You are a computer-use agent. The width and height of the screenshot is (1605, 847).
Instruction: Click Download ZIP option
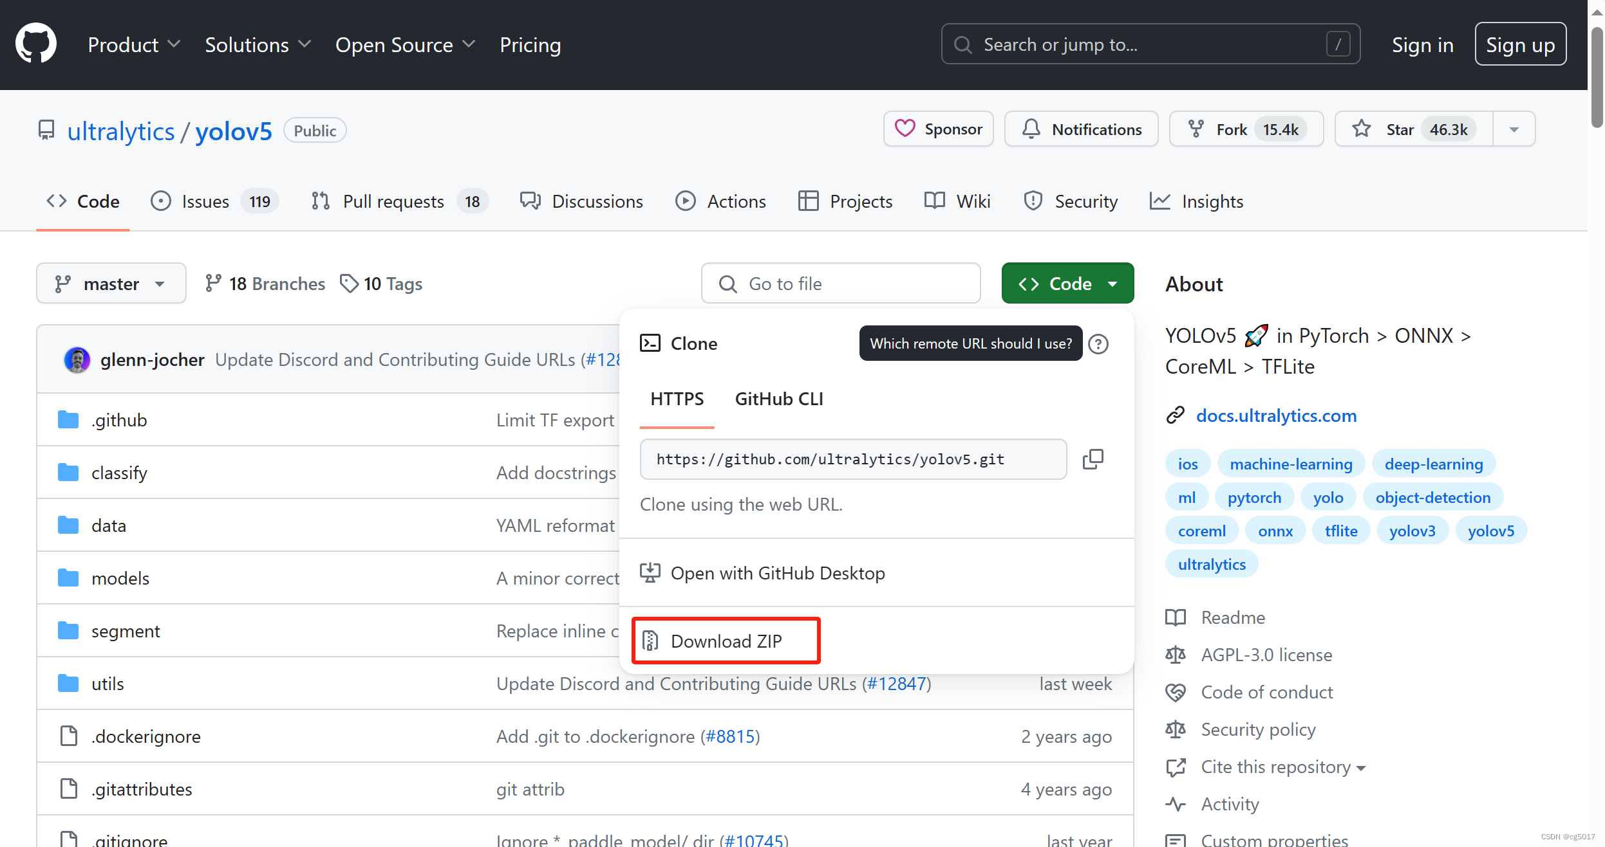(726, 641)
